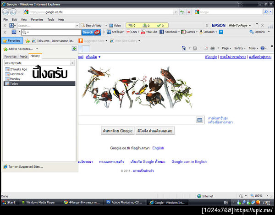Open Amazon toolbar shortcut
Viewport: 275px width, 215px height.
click(208, 32)
